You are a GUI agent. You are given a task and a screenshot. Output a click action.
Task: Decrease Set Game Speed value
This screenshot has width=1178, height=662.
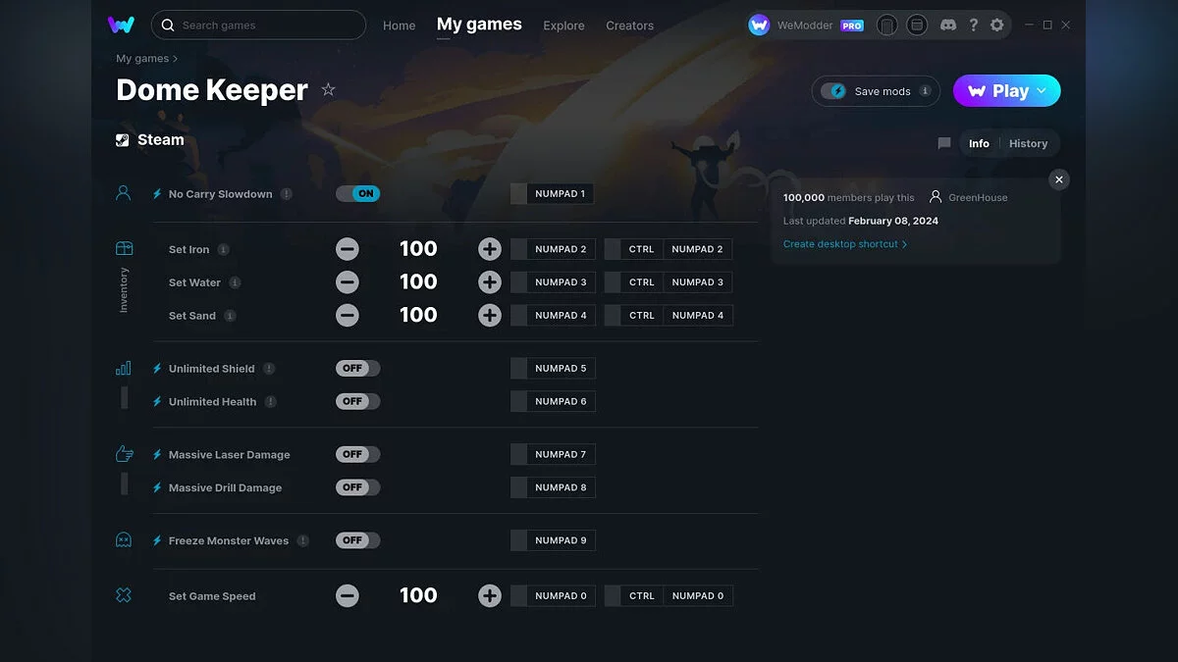click(x=348, y=595)
